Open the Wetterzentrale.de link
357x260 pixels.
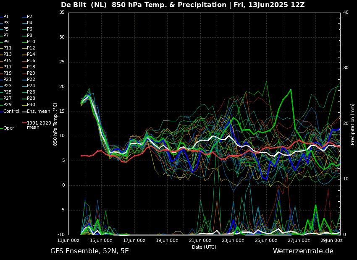tap(303, 251)
